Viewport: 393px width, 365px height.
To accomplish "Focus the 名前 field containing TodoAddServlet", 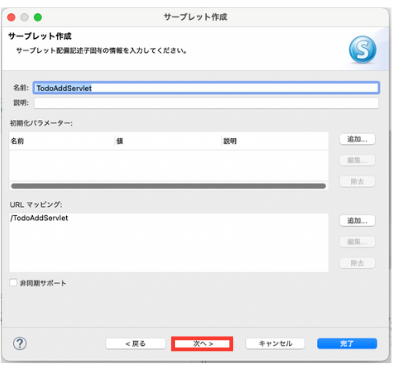I will click(206, 88).
